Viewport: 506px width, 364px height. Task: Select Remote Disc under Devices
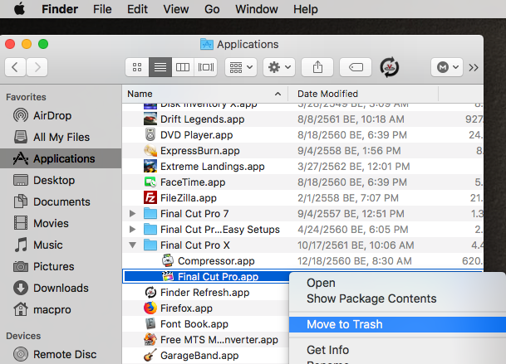click(x=61, y=354)
